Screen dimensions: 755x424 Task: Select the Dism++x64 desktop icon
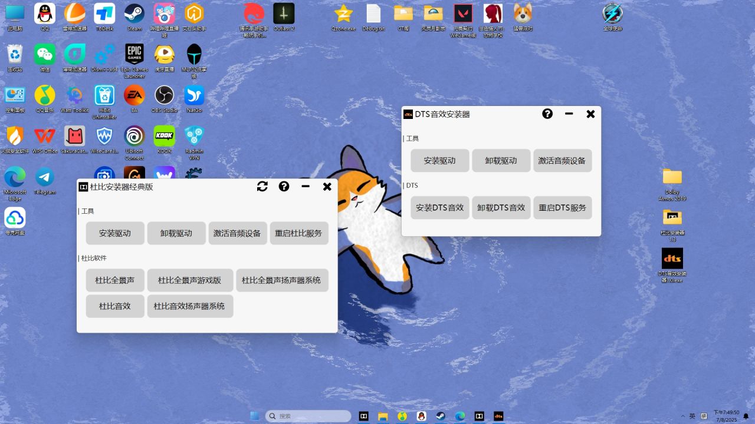pos(104,58)
